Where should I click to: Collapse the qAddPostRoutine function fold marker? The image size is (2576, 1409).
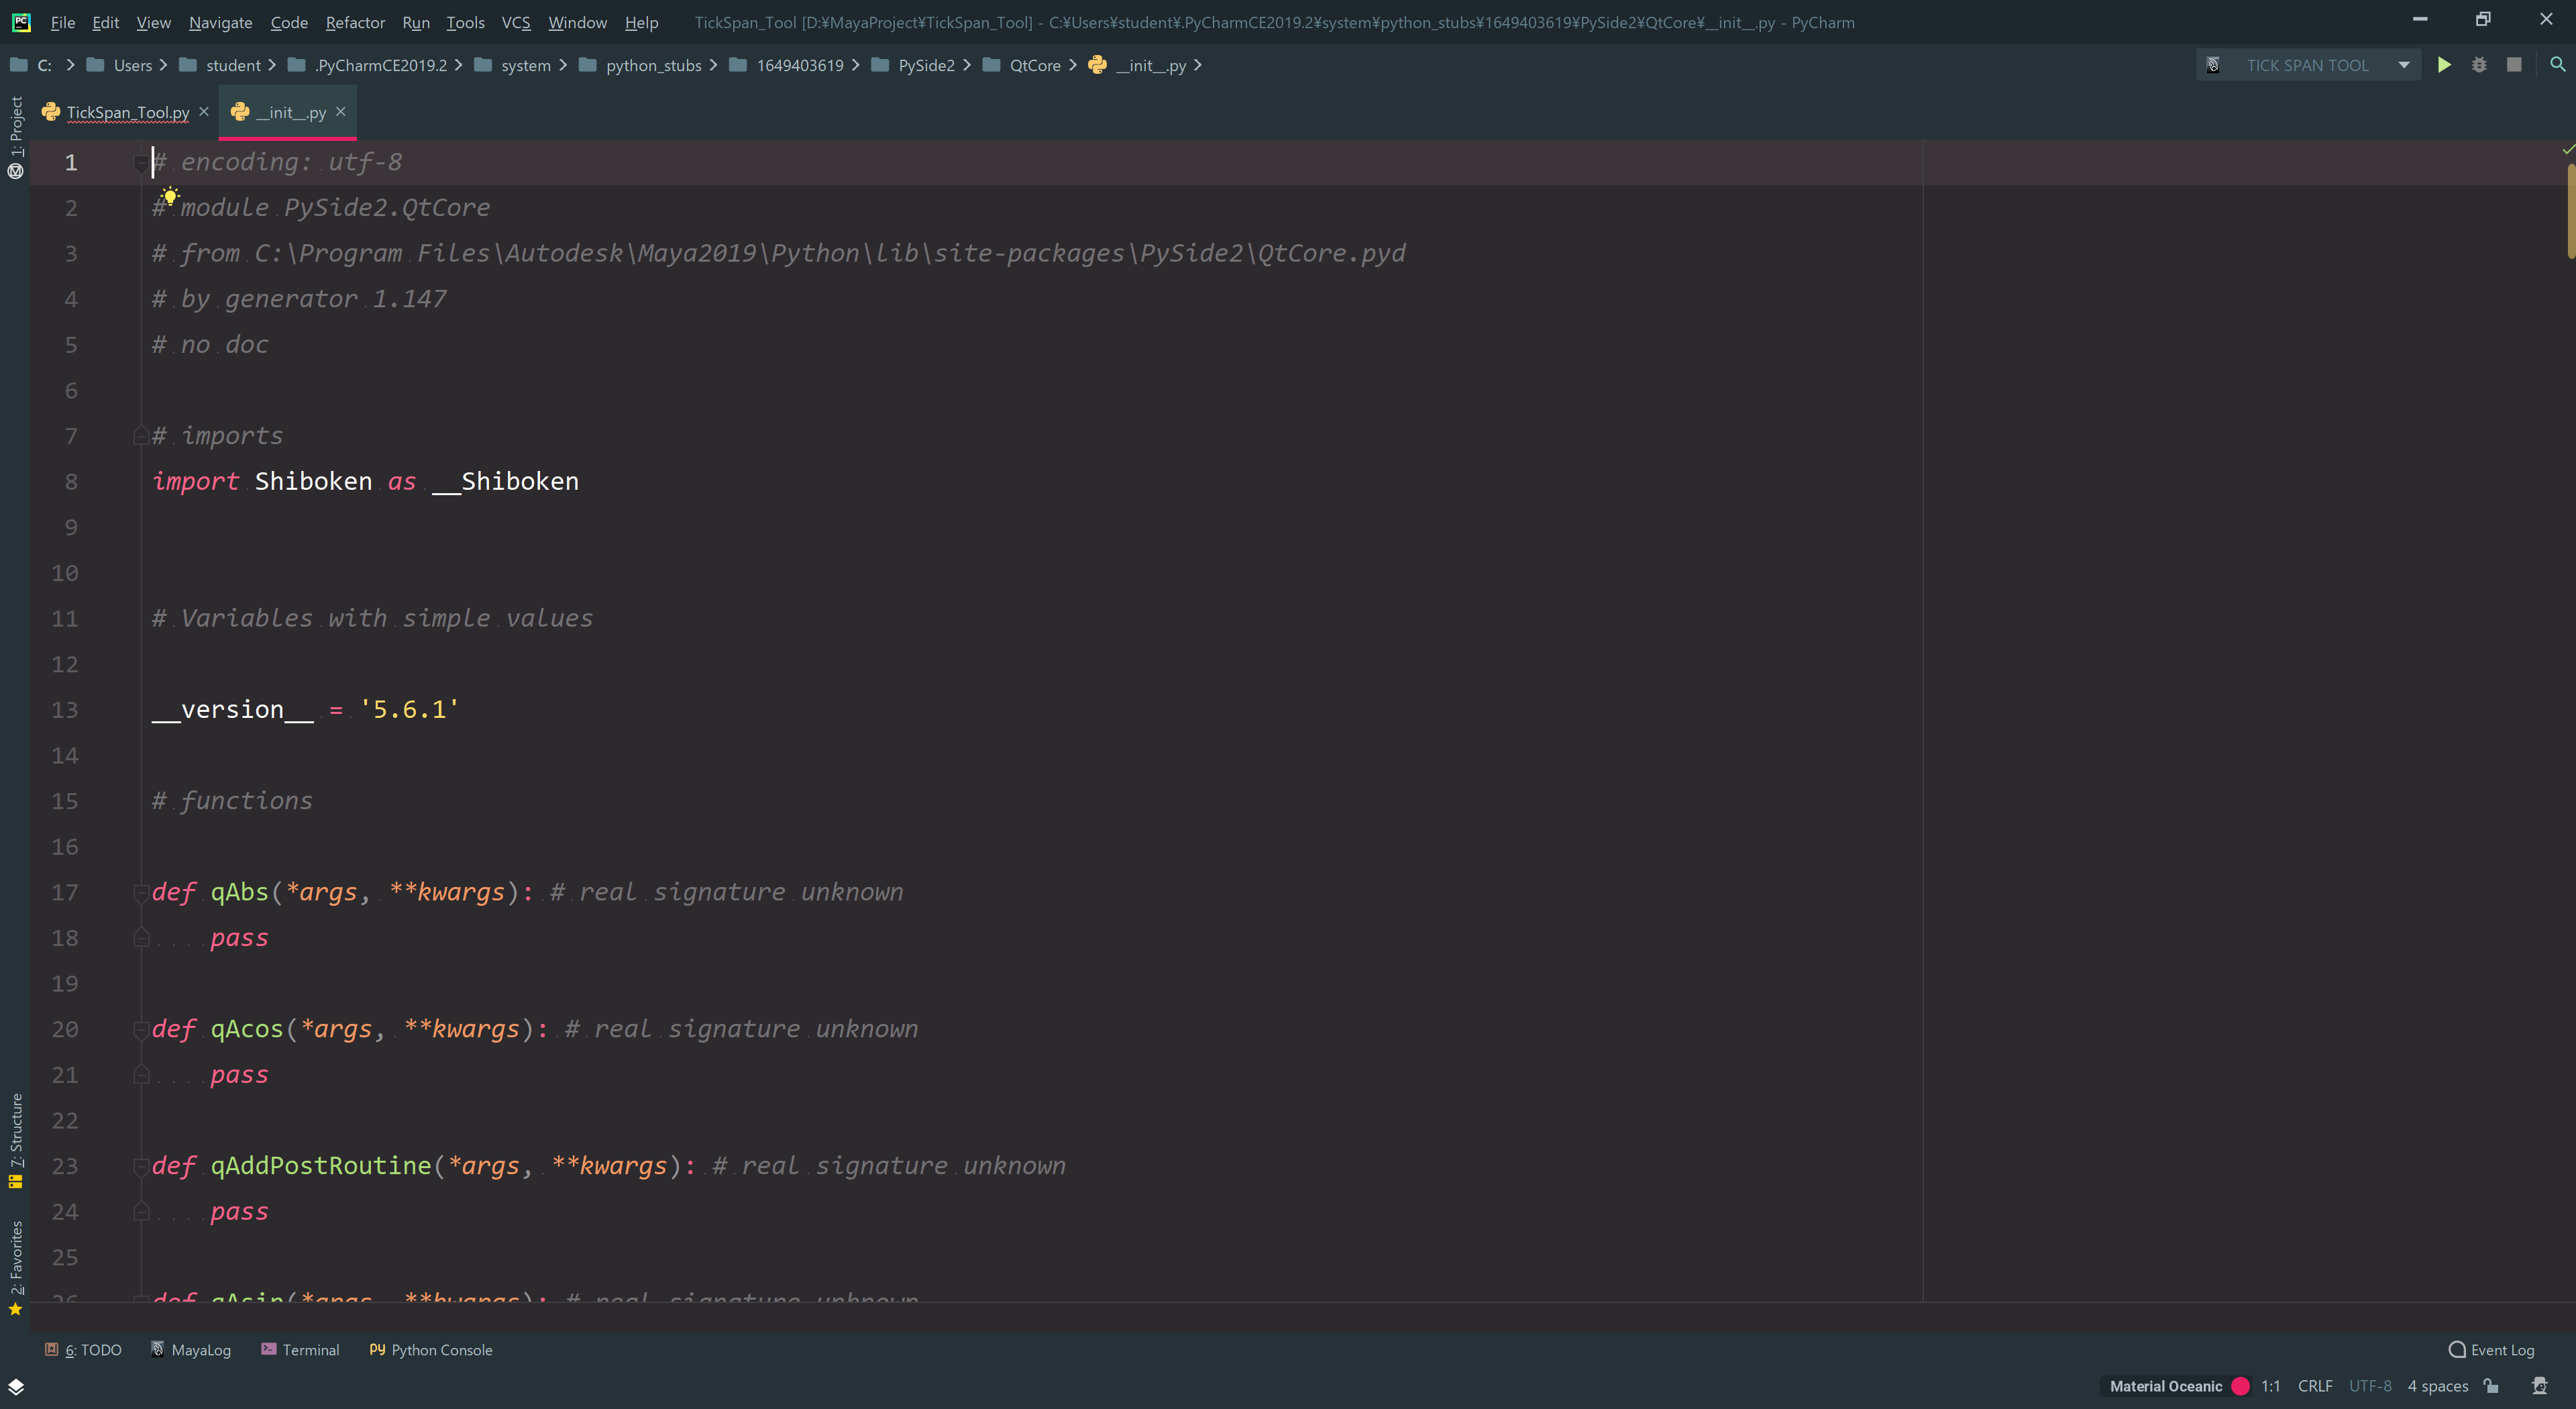click(x=141, y=1166)
